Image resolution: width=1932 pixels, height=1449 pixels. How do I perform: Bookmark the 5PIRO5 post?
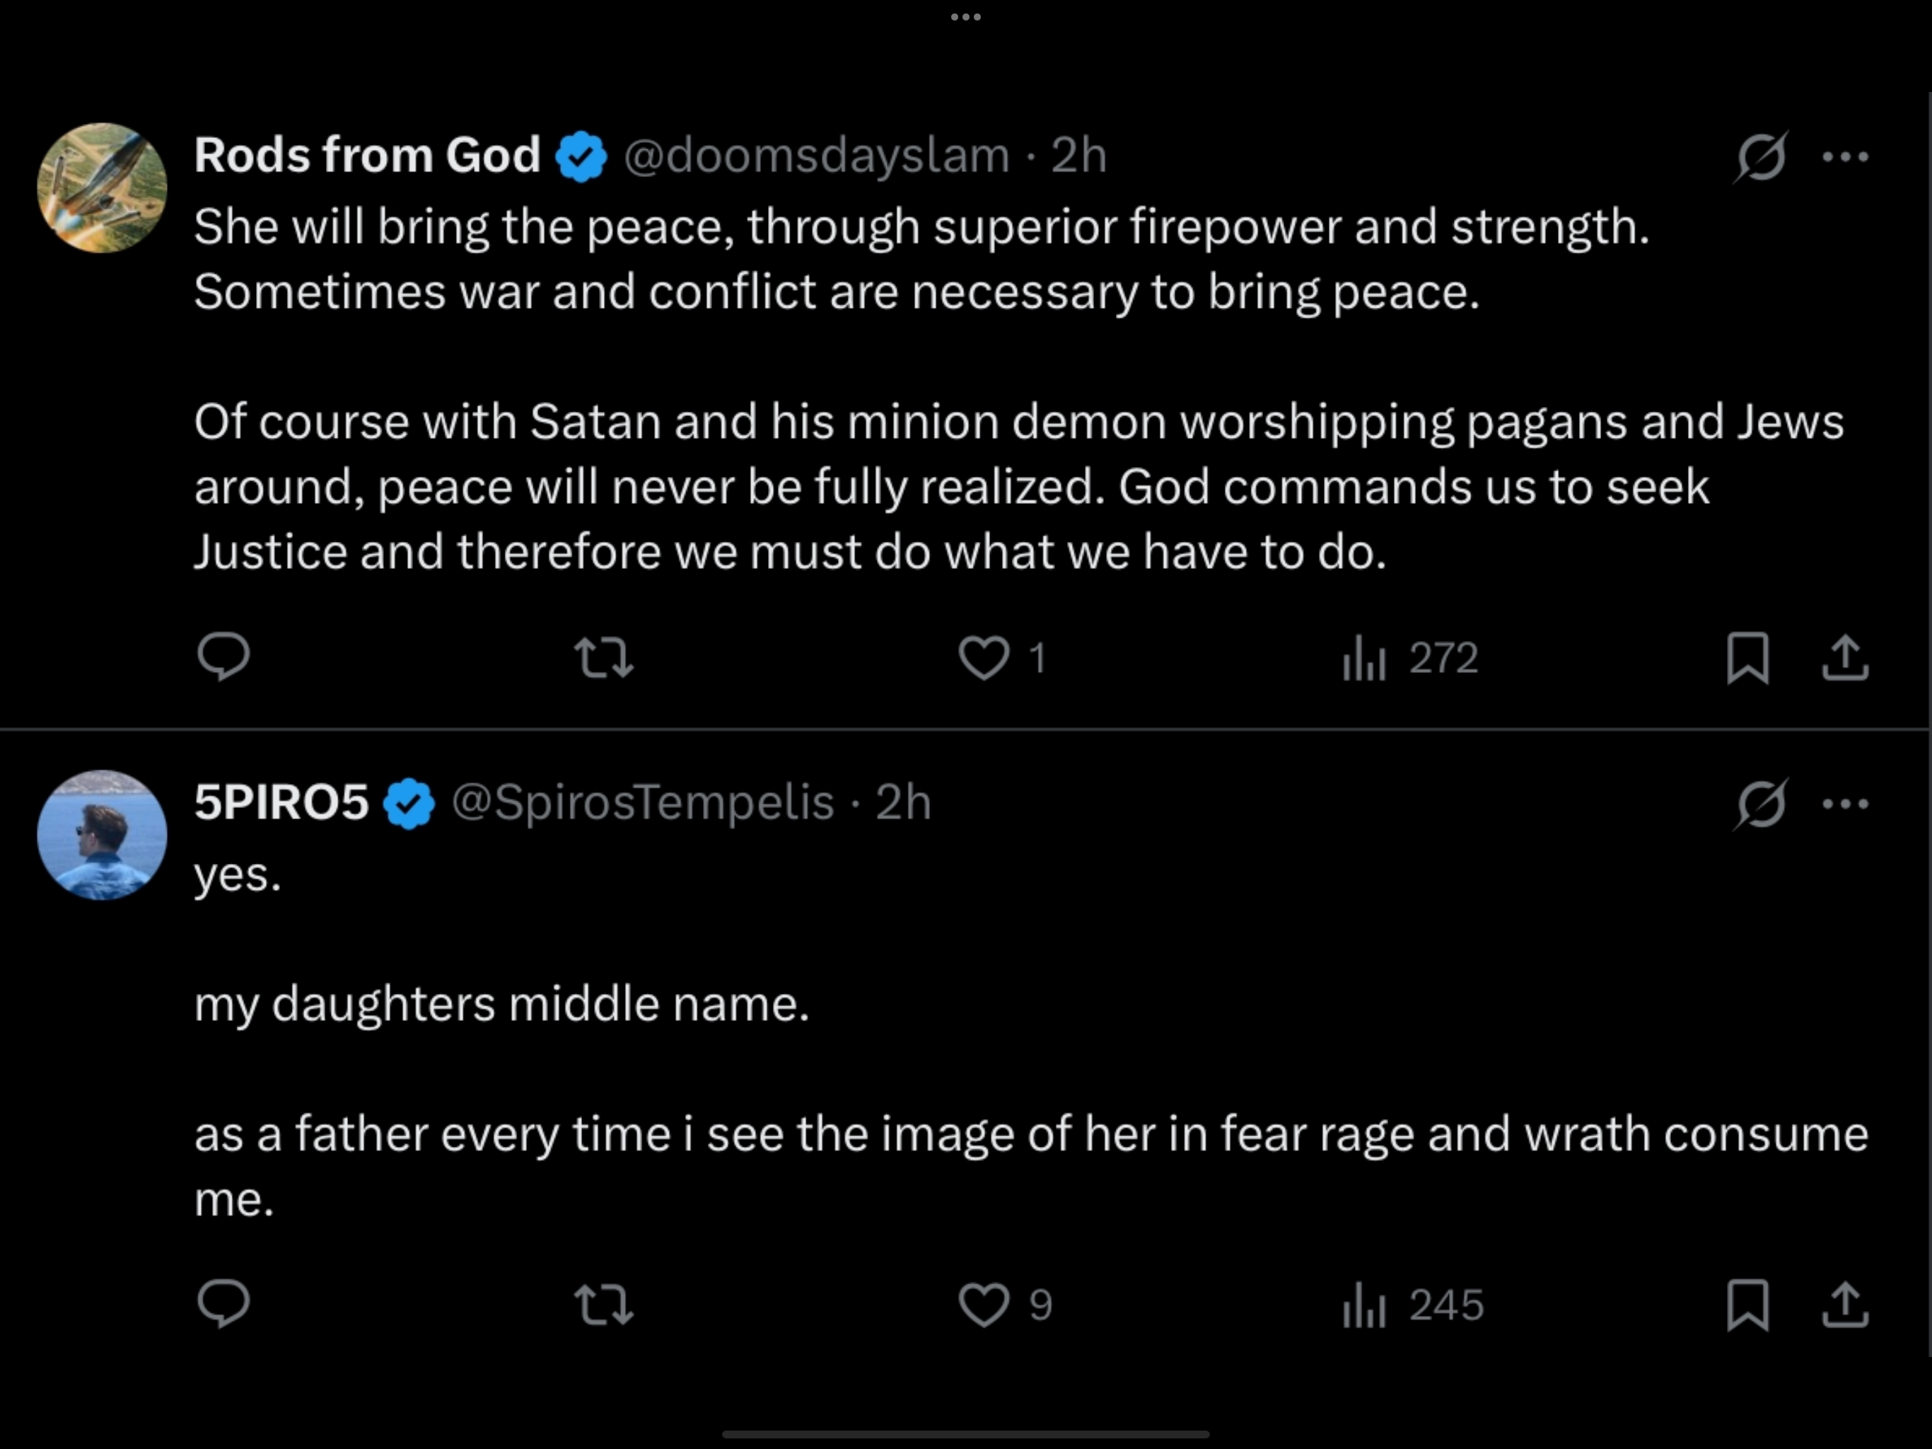(x=1747, y=1305)
